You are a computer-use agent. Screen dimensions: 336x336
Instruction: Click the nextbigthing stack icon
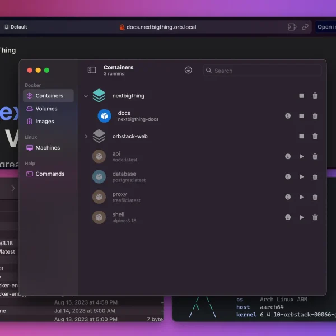tap(99, 96)
